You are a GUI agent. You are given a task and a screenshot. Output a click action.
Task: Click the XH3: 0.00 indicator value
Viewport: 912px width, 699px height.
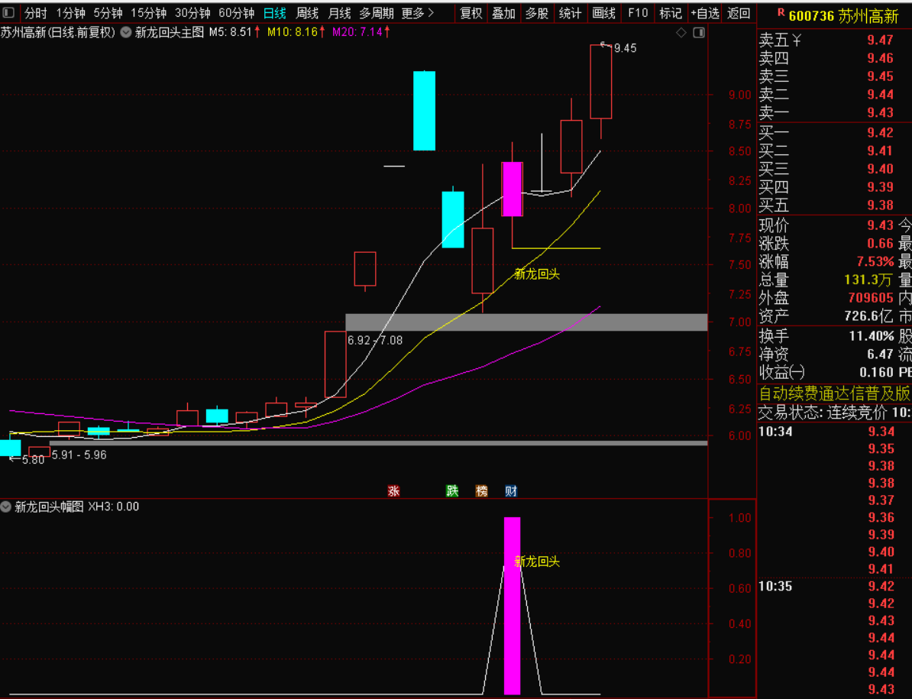tap(113, 506)
